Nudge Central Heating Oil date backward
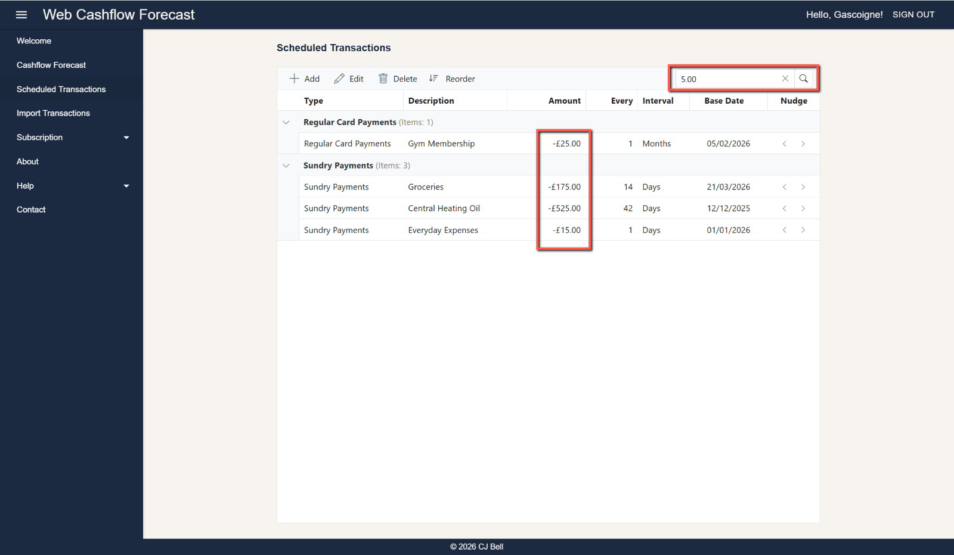The image size is (954, 555). point(785,208)
